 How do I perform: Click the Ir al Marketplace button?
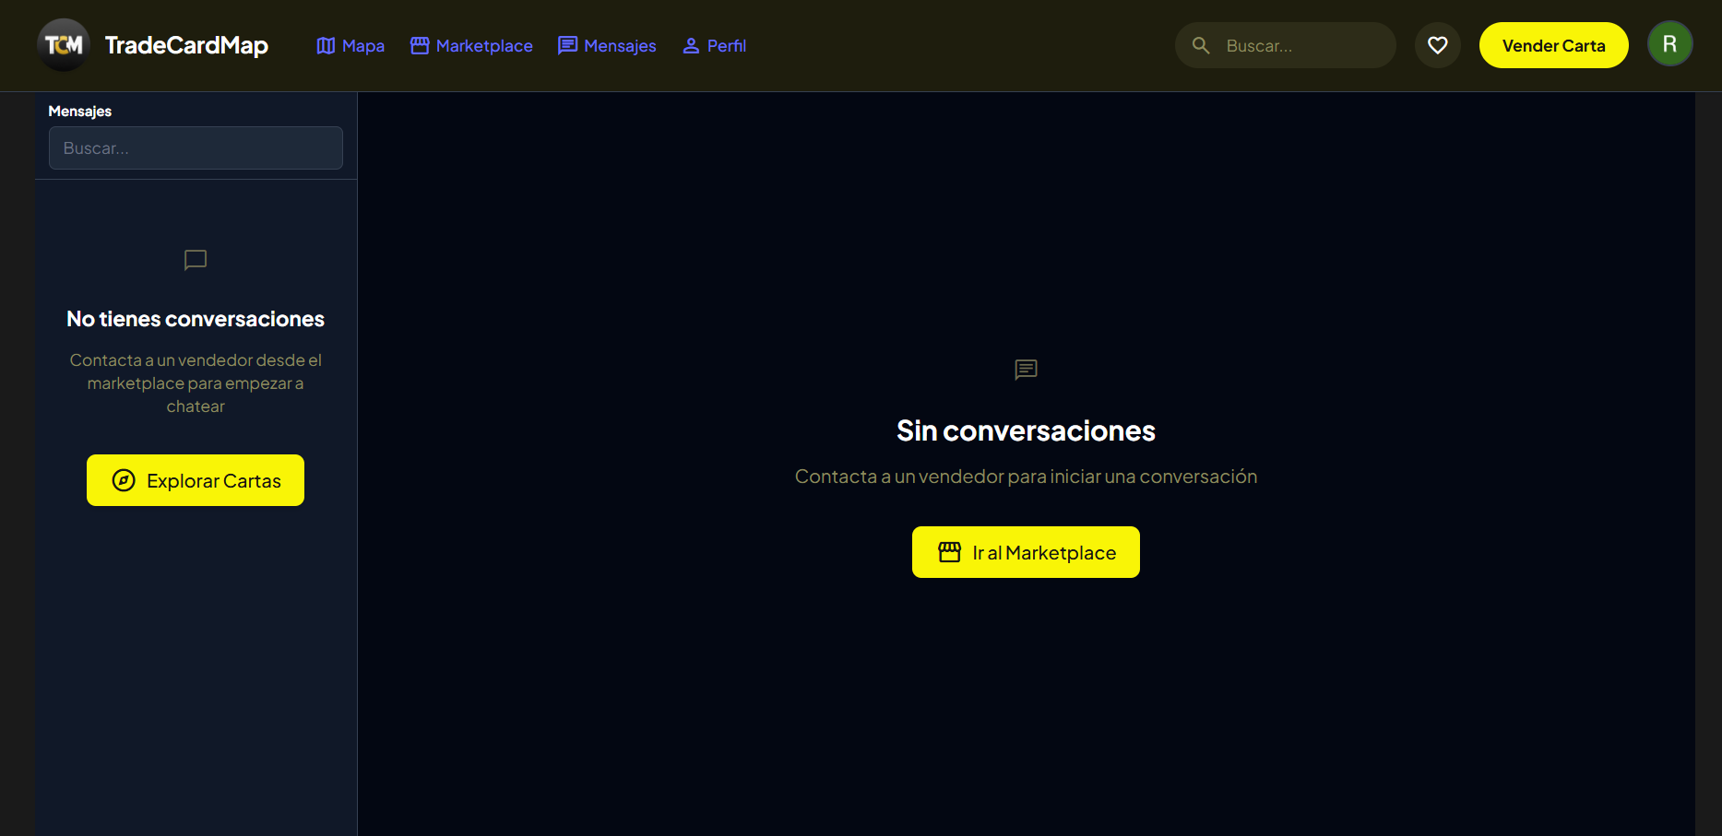[1026, 552]
